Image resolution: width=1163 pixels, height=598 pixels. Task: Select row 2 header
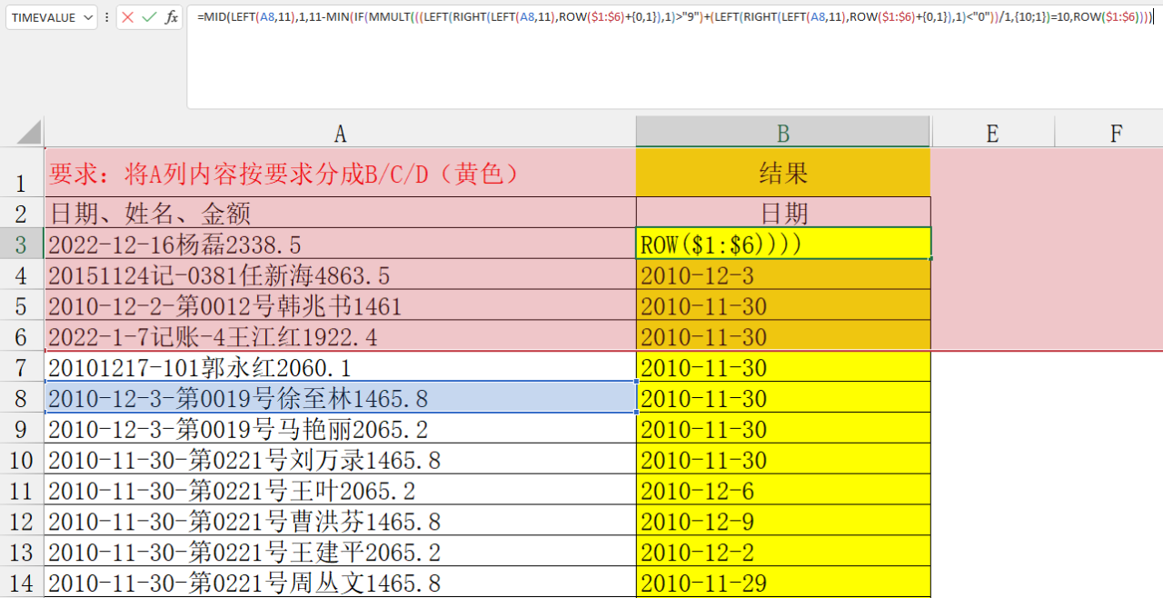coord(22,213)
